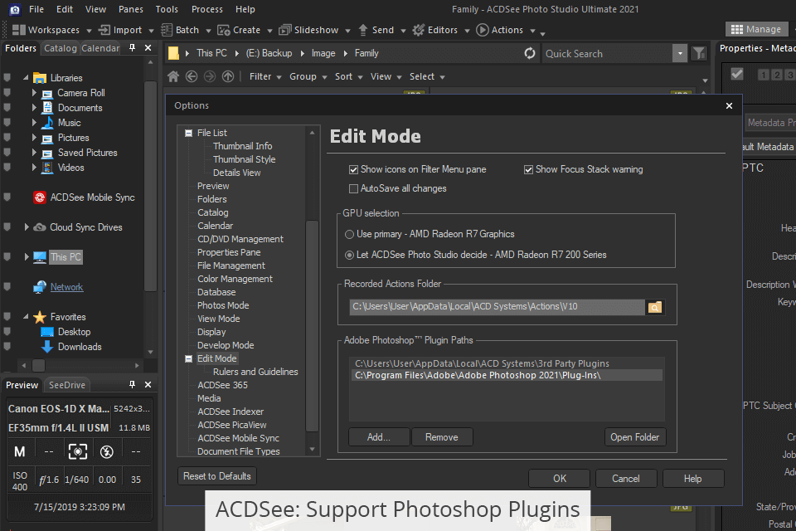Image resolution: width=796 pixels, height=531 pixels.
Task: Toggle Easy-Select indicator beside Network
Action: [7, 287]
